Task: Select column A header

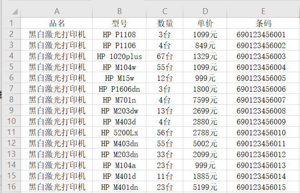Action: tap(57, 11)
